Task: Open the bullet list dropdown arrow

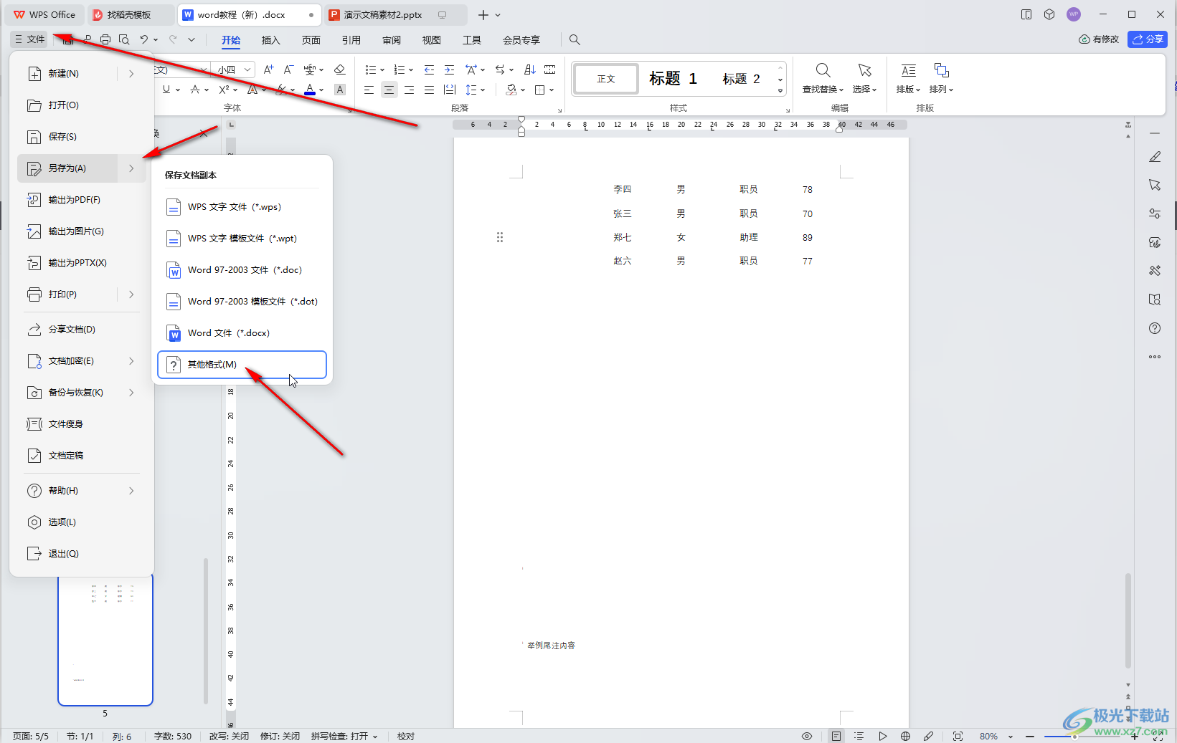Action: (x=382, y=69)
